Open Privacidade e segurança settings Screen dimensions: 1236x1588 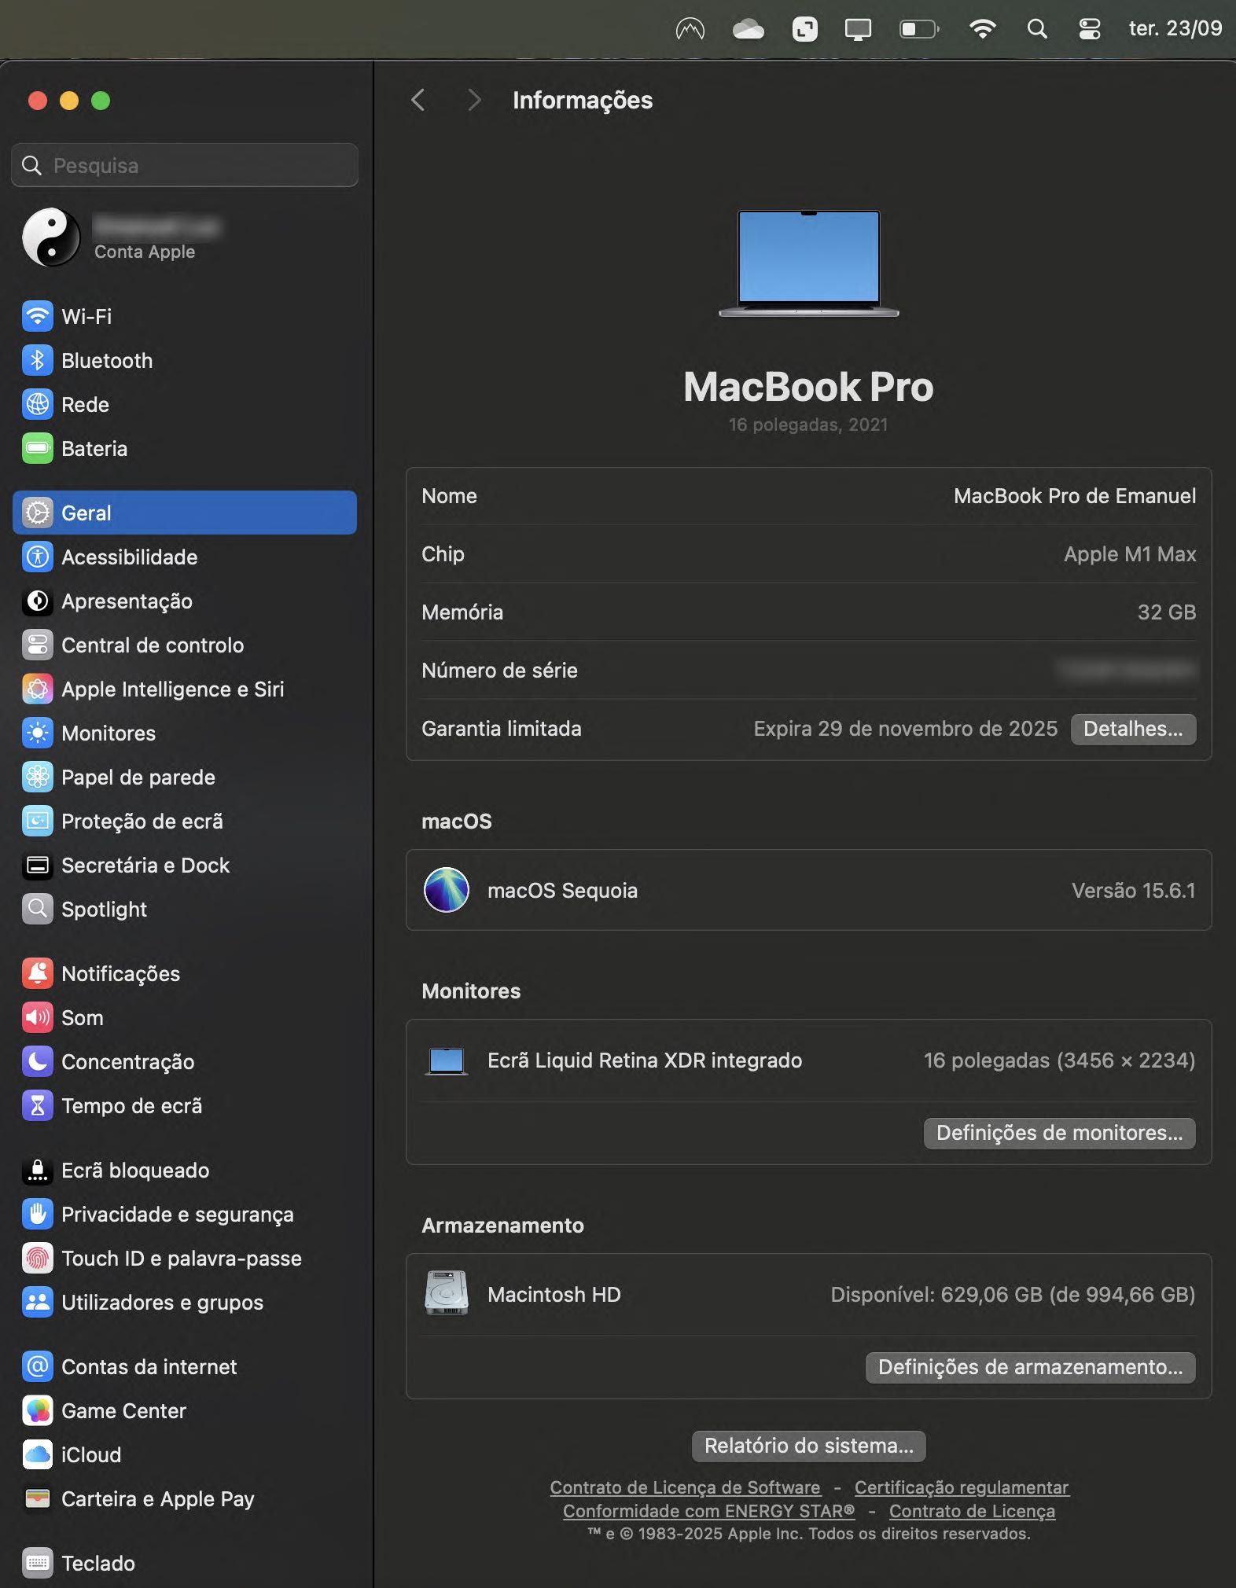185,1214
